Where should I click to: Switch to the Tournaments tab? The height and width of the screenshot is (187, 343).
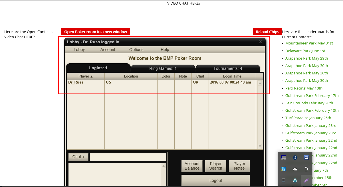click(x=228, y=68)
